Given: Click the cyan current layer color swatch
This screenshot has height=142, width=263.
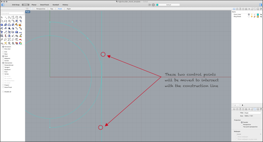Looking at the screenshot, I should [x=157, y=5].
